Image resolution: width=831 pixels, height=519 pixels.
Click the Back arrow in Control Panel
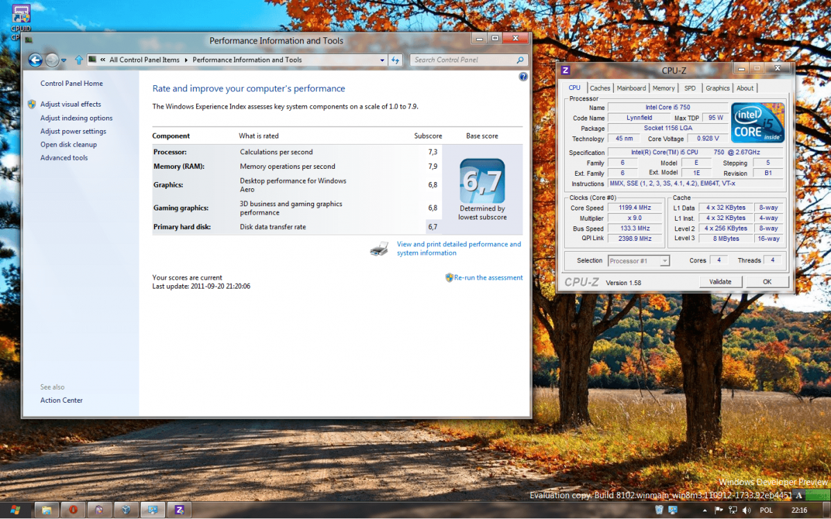pyautogui.click(x=35, y=60)
